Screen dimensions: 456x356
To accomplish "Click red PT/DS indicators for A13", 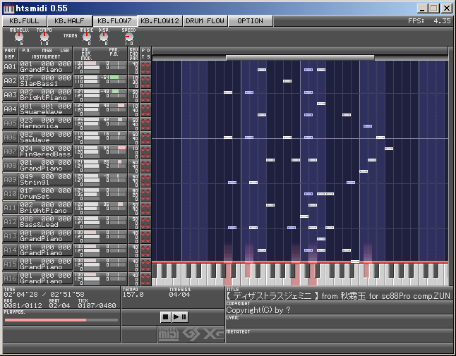I will tap(145, 235).
